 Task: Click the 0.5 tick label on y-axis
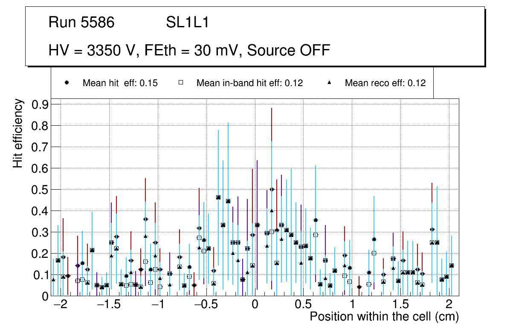click(x=41, y=190)
